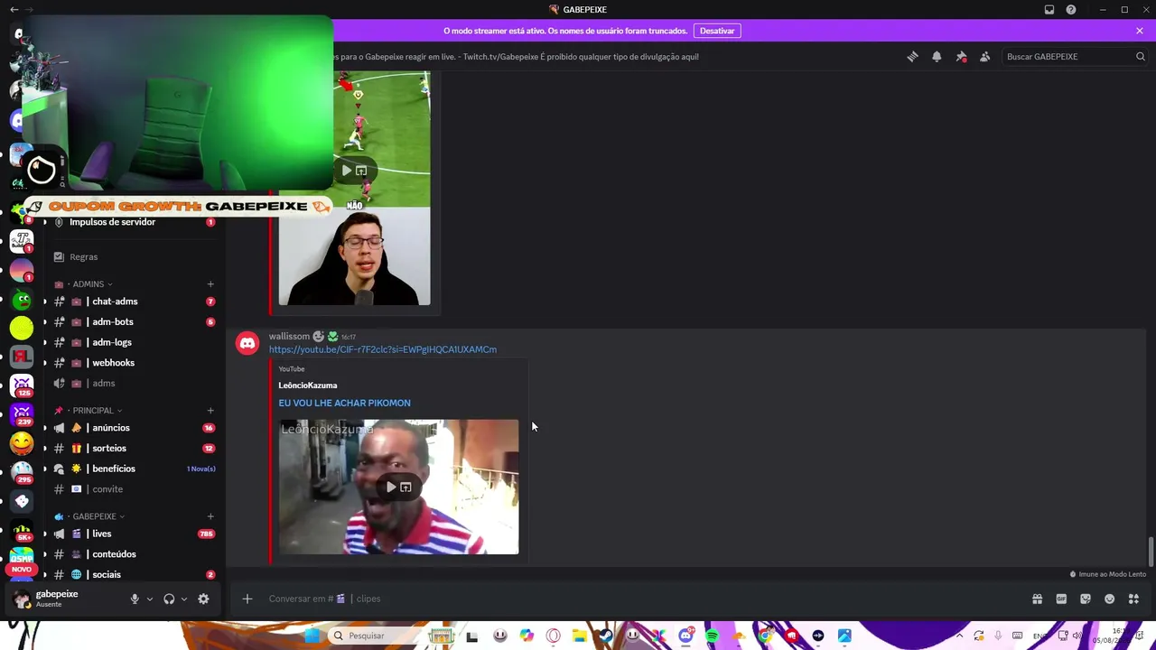
Task: Expand threads arrow beside lives
Action: pyautogui.click(x=45, y=534)
